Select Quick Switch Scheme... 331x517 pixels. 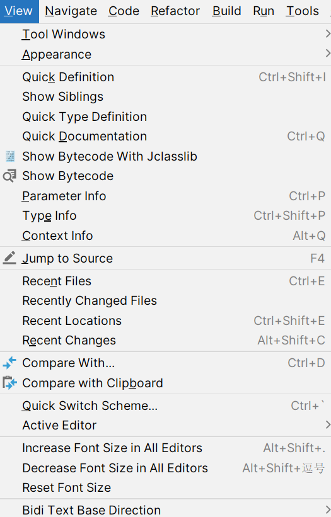165,406
